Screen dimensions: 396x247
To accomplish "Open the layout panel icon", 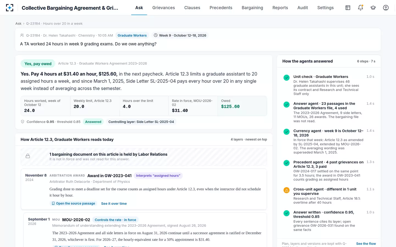I will point(348,8).
